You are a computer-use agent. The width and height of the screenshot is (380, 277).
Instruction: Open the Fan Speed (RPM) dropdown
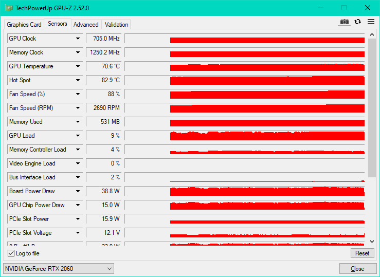coord(78,108)
